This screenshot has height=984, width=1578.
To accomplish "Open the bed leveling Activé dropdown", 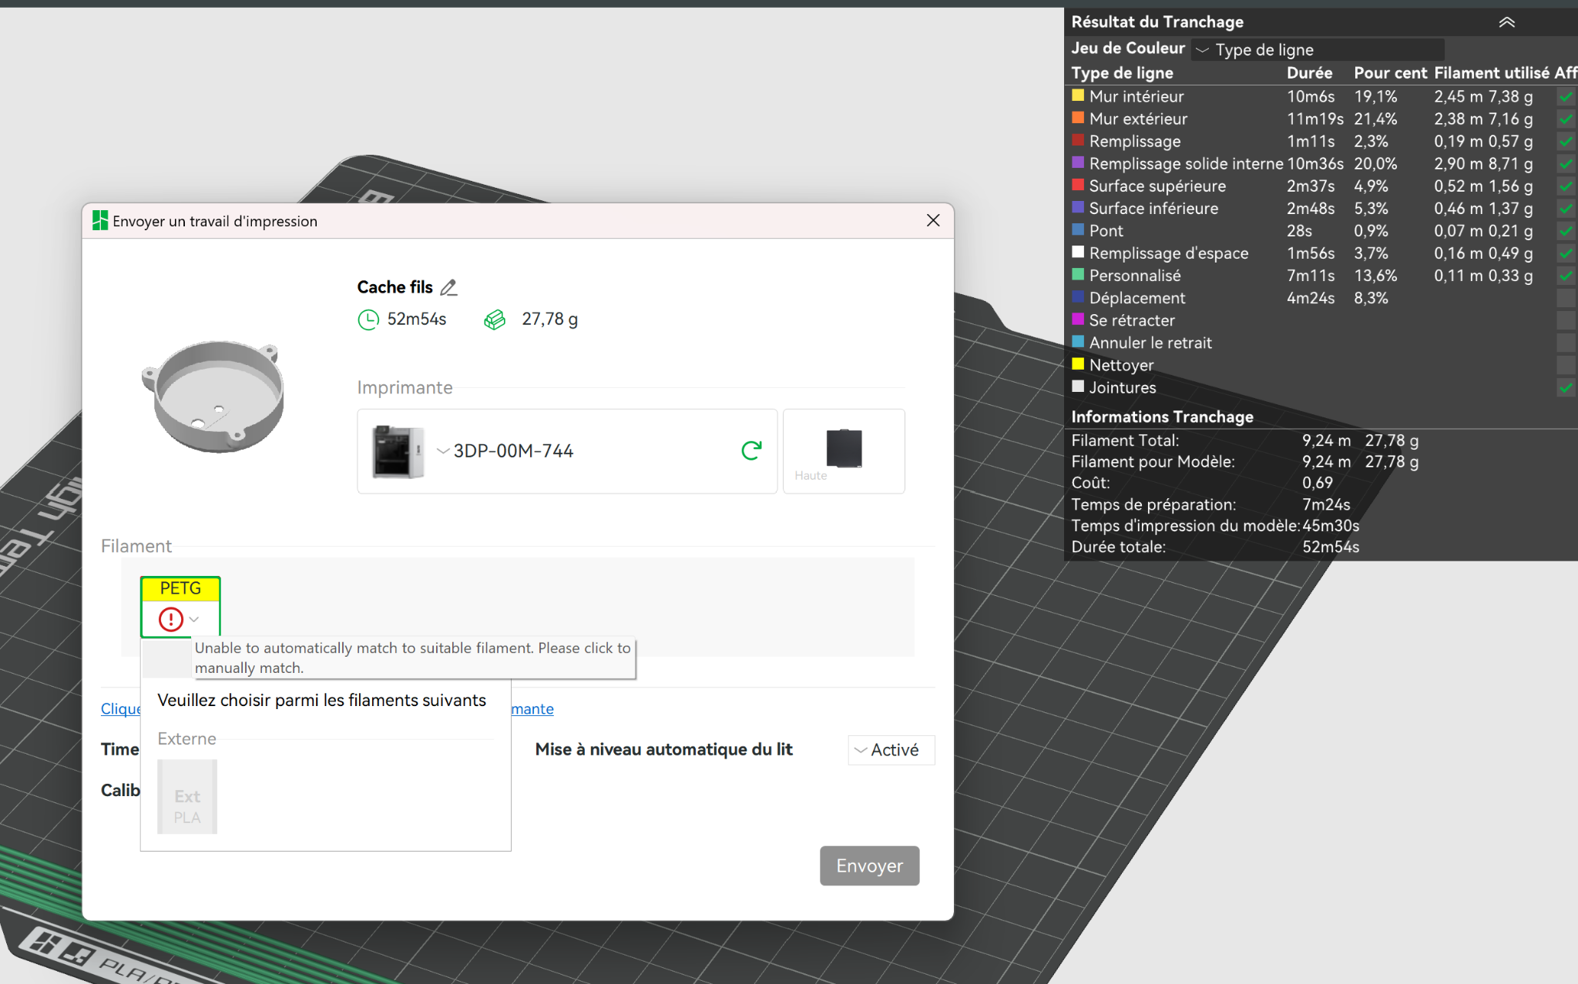I will [x=891, y=750].
